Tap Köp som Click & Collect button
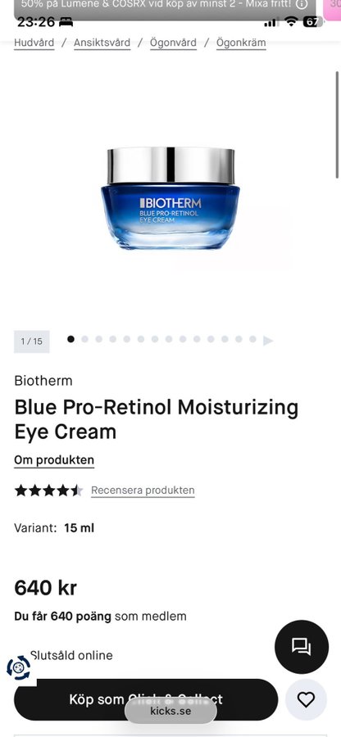This screenshot has height=737, width=341. pos(146,699)
